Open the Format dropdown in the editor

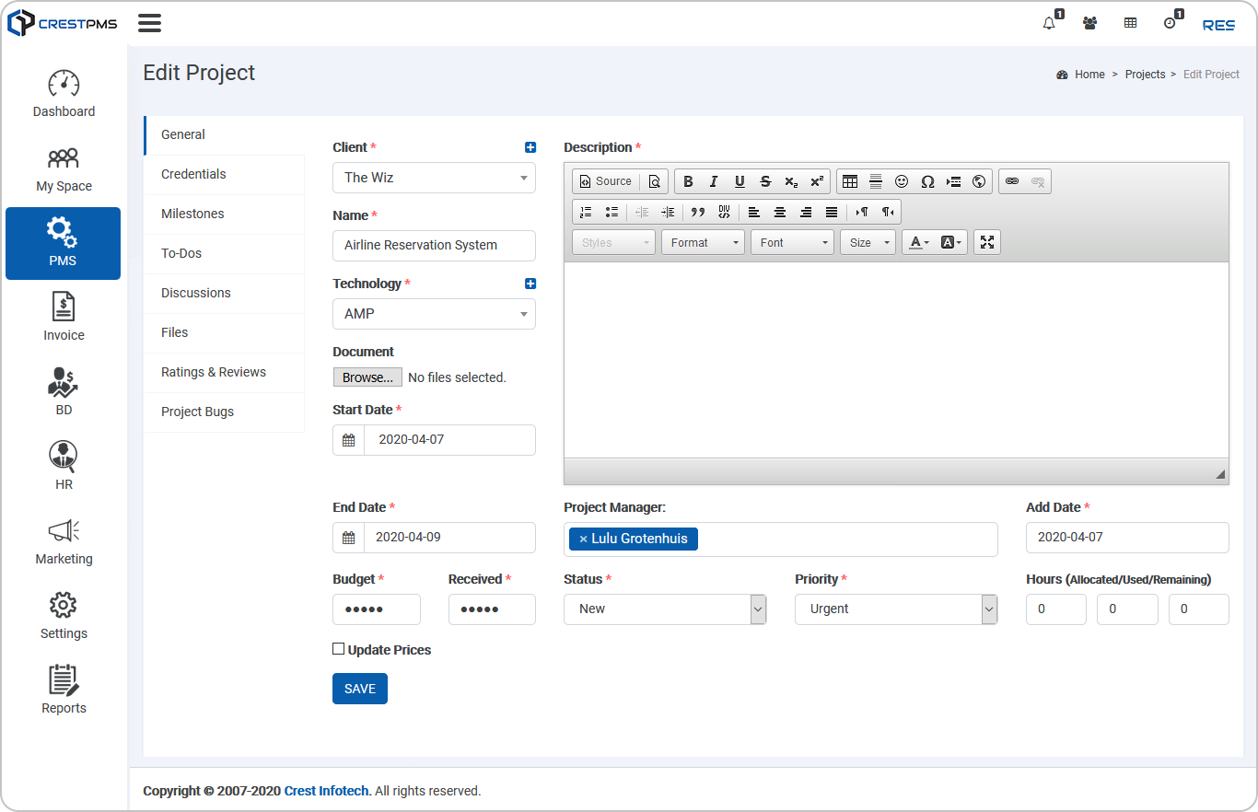click(703, 242)
